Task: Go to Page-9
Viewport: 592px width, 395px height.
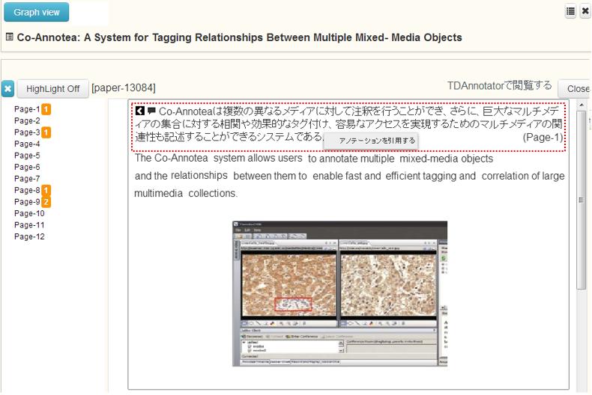Action: [x=27, y=202]
